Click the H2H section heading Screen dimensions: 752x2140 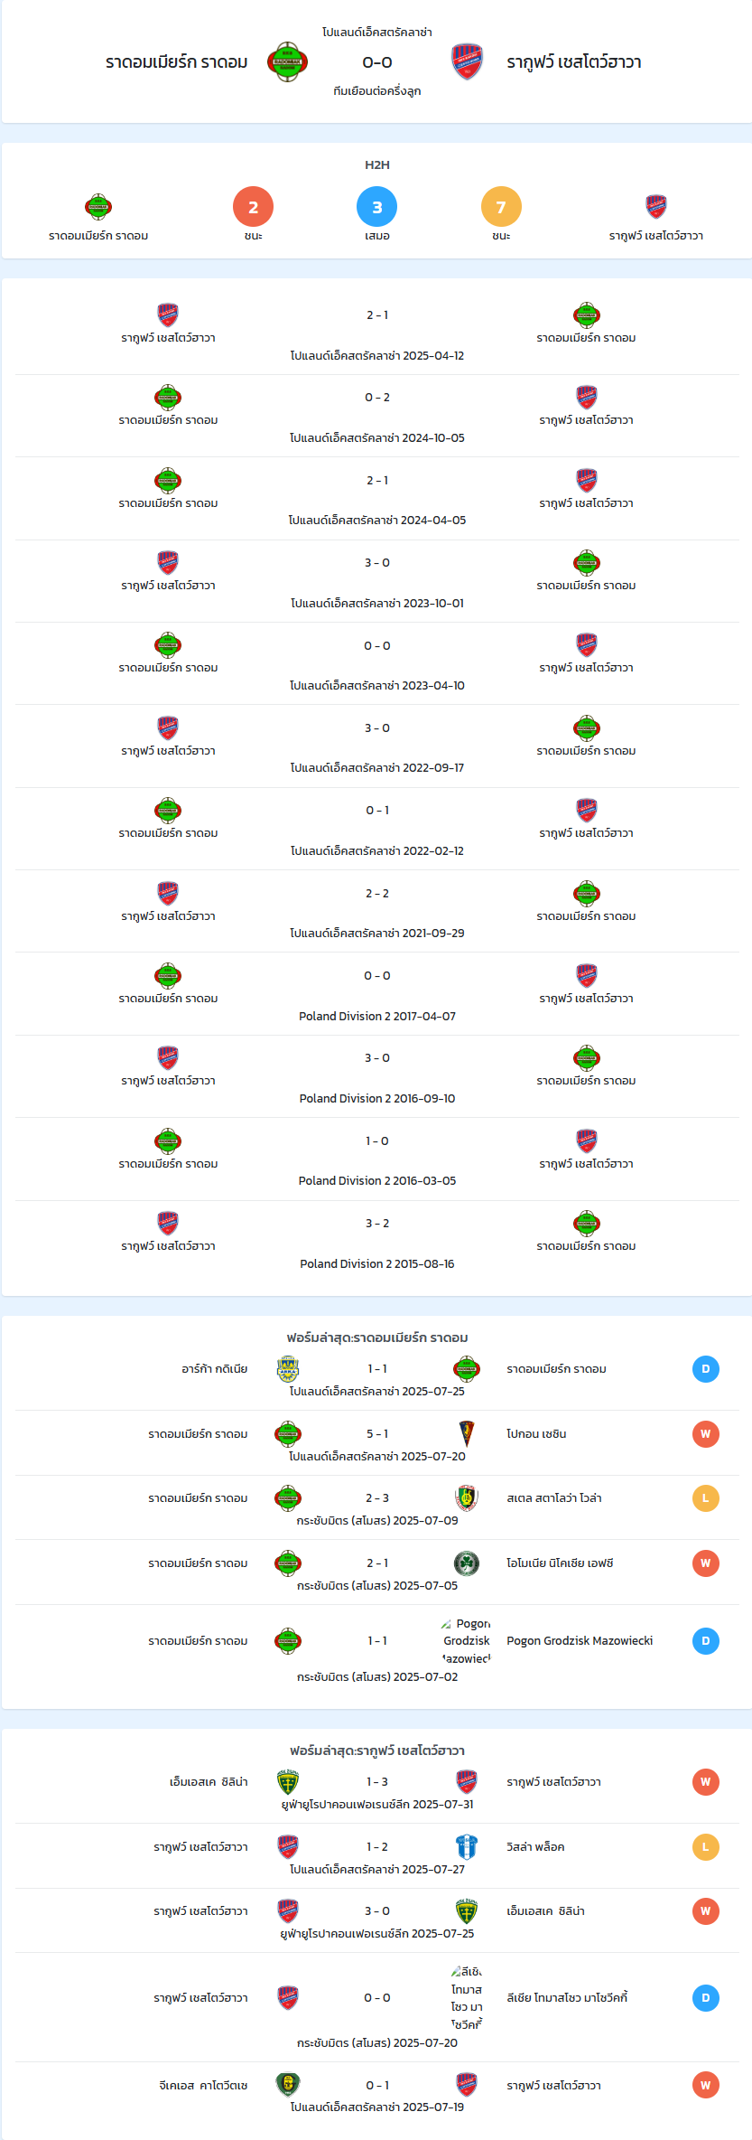376,164
